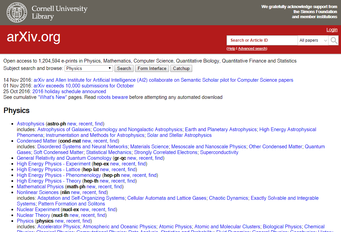Viewport: 341px width, 232px height.
Task: Click recent for hep-th
Action: pyautogui.click(x=118, y=181)
